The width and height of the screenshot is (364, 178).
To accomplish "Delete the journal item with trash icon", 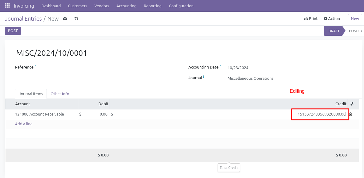I will [351, 114].
